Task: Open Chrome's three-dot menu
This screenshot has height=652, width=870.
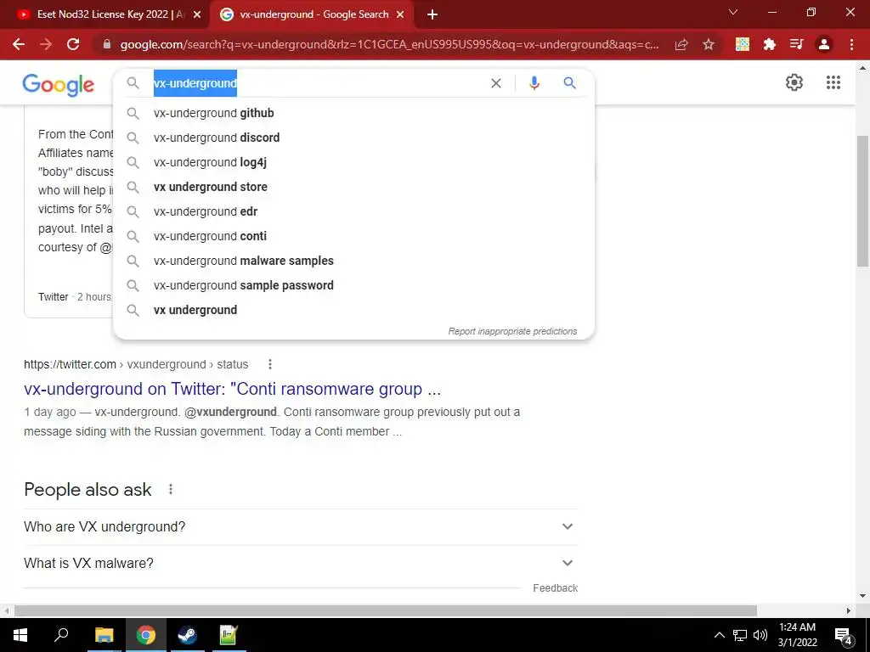Action: coord(851,44)
